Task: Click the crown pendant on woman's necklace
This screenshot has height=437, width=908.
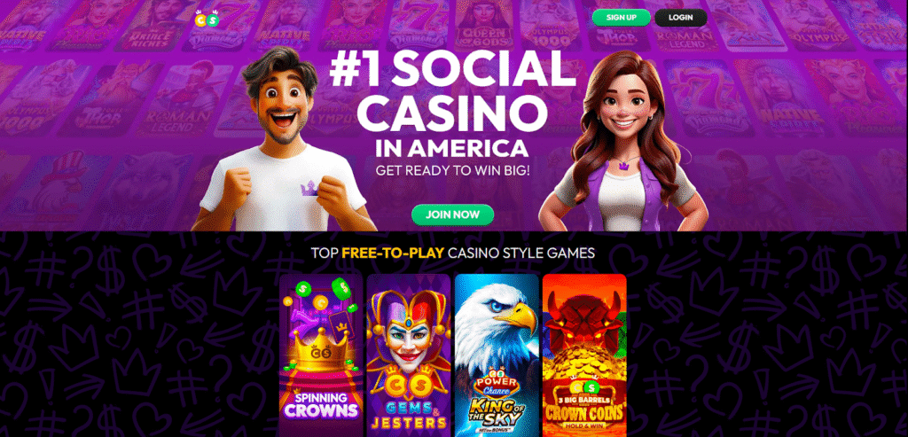Action: tap(624, 166)
